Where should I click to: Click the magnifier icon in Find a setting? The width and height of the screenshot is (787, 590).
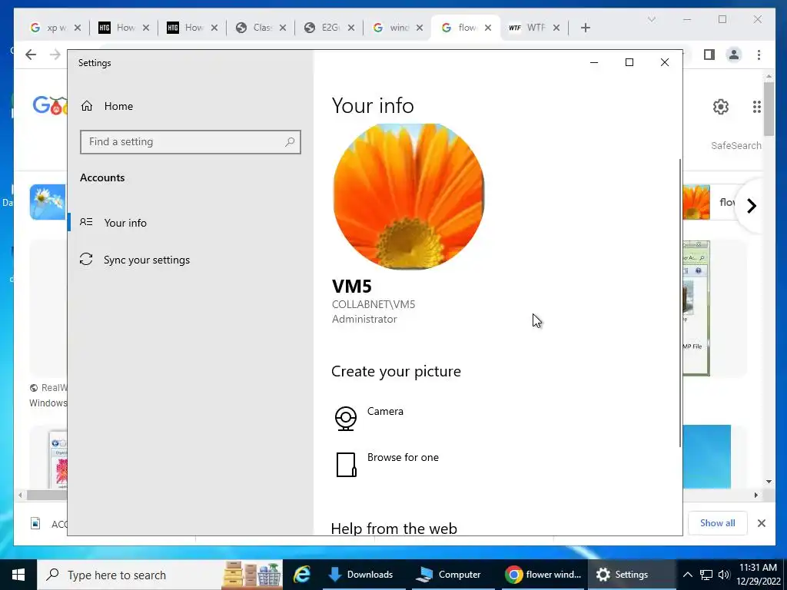click(290, 142)
